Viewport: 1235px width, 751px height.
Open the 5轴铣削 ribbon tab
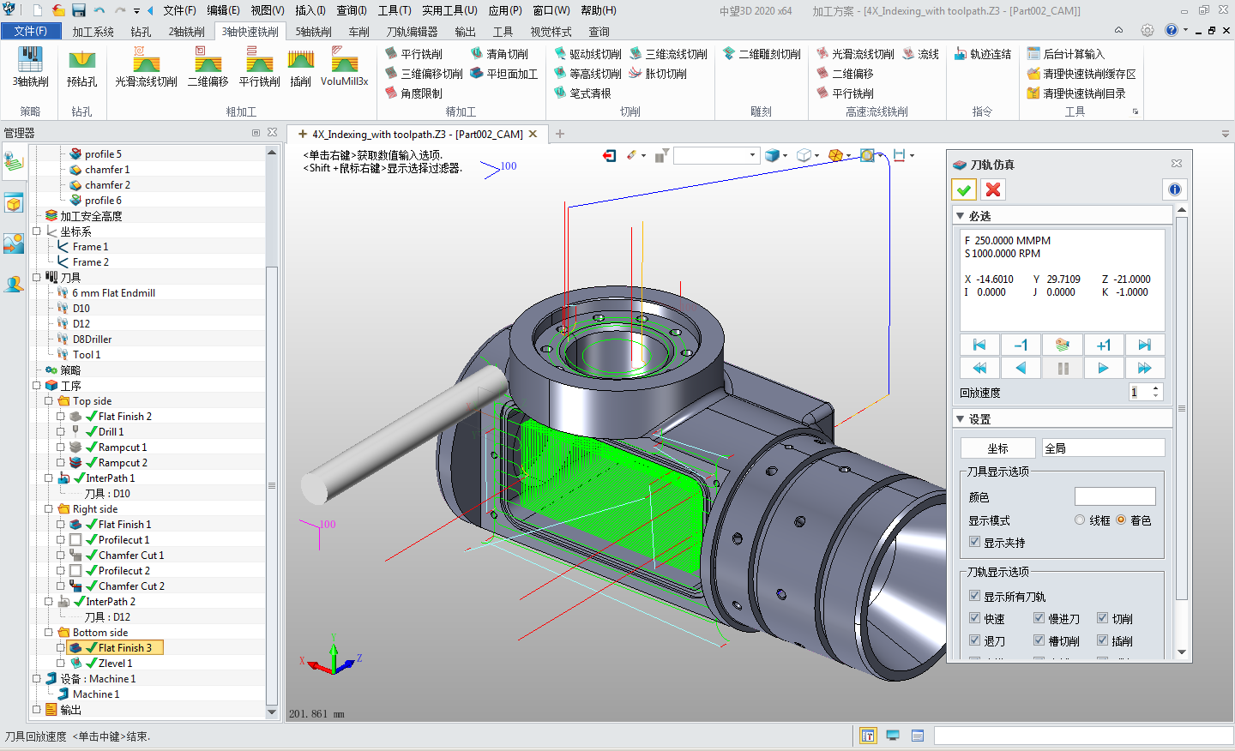(313, 32)
